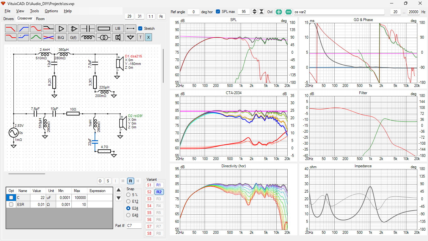The image size is (428, 241).
Task: Click the horizontal scrollbar below the schematic
Action: (x=27, y=174)
